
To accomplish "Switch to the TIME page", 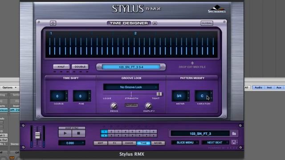I will 143,143.
